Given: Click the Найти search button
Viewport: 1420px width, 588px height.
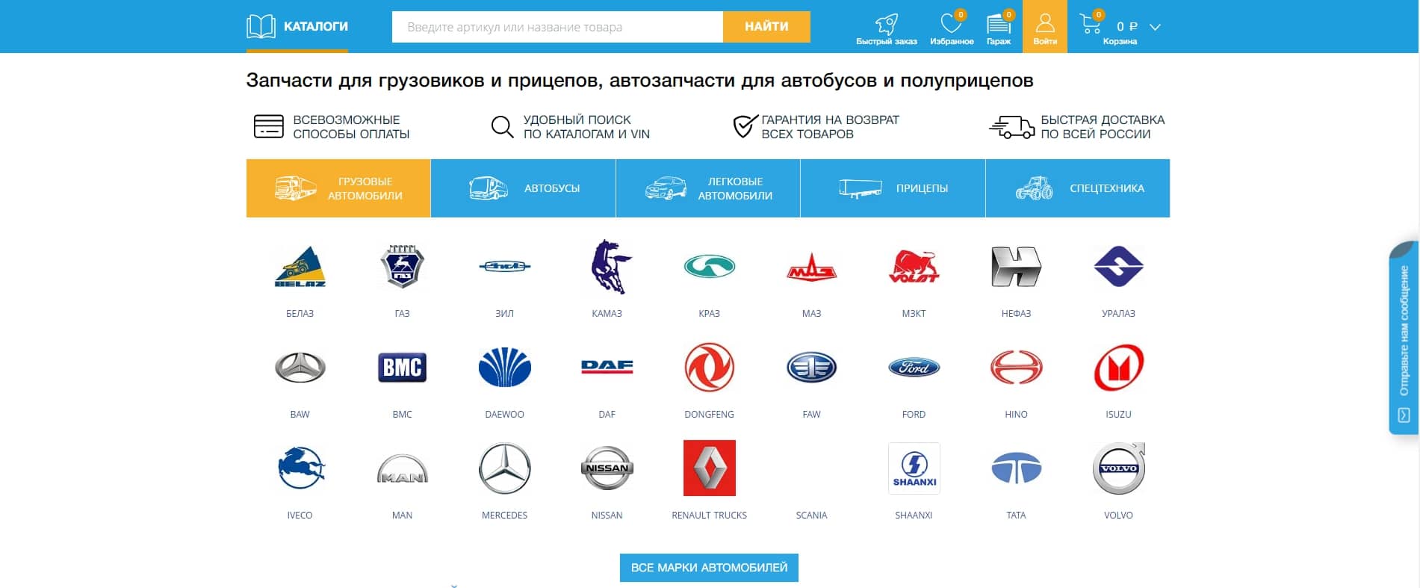Looking at the screenshot, I should tap(766, 27).
